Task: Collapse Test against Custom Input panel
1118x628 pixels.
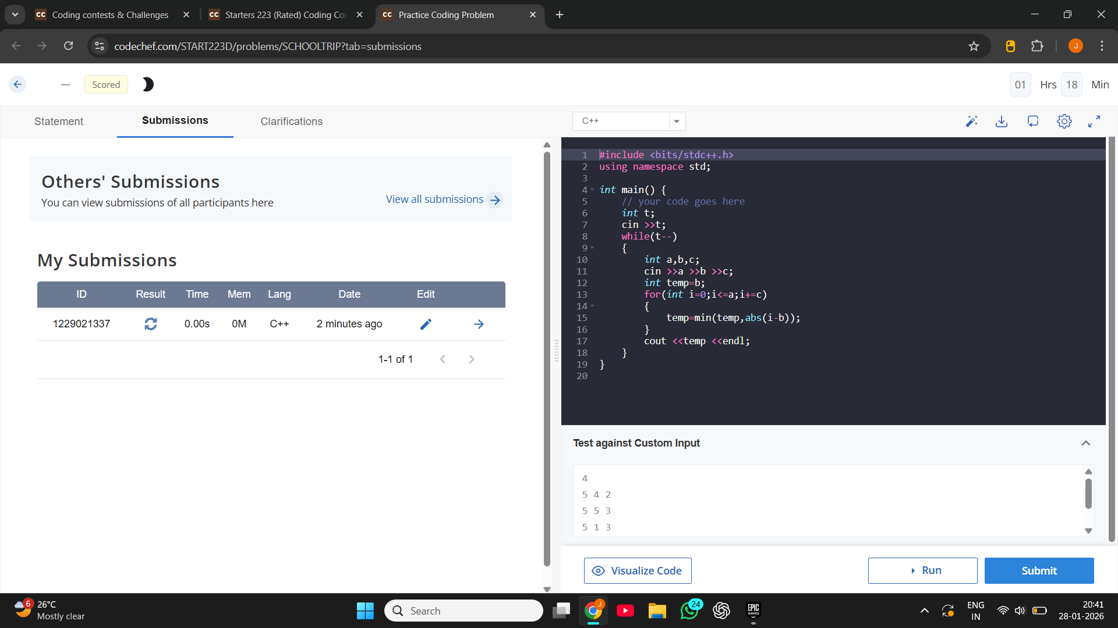Action: coord(1085,443)
